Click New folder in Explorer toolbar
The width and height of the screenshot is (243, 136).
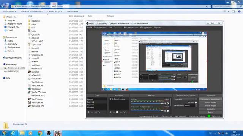pyautogui.click(x=73, y=11)
